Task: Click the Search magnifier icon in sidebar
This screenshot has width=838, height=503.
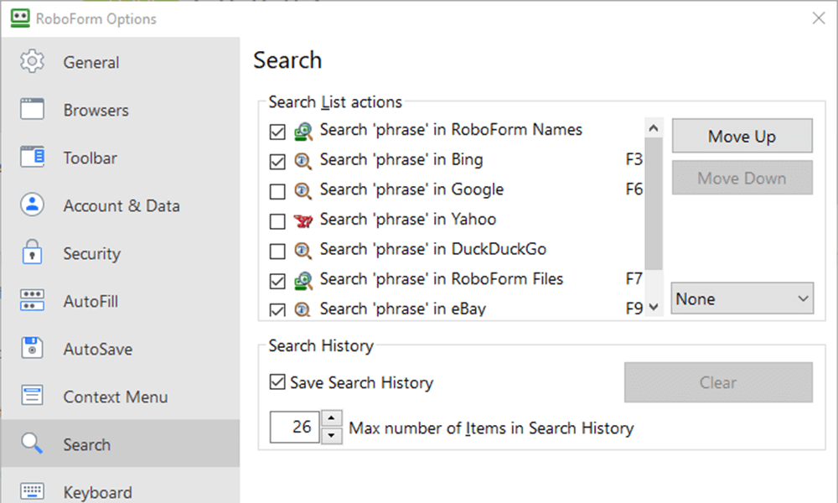Action: click(32, 443)
